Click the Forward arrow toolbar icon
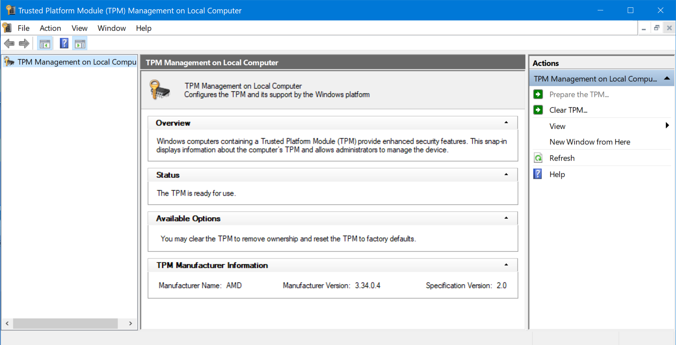This screenshot has width=676, height=345. click(24, 44)
